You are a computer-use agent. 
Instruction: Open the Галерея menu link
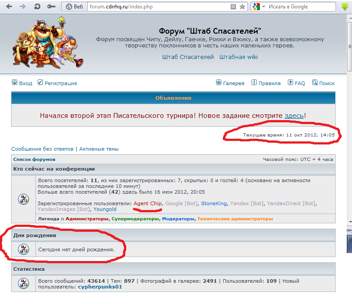[233, 83]
